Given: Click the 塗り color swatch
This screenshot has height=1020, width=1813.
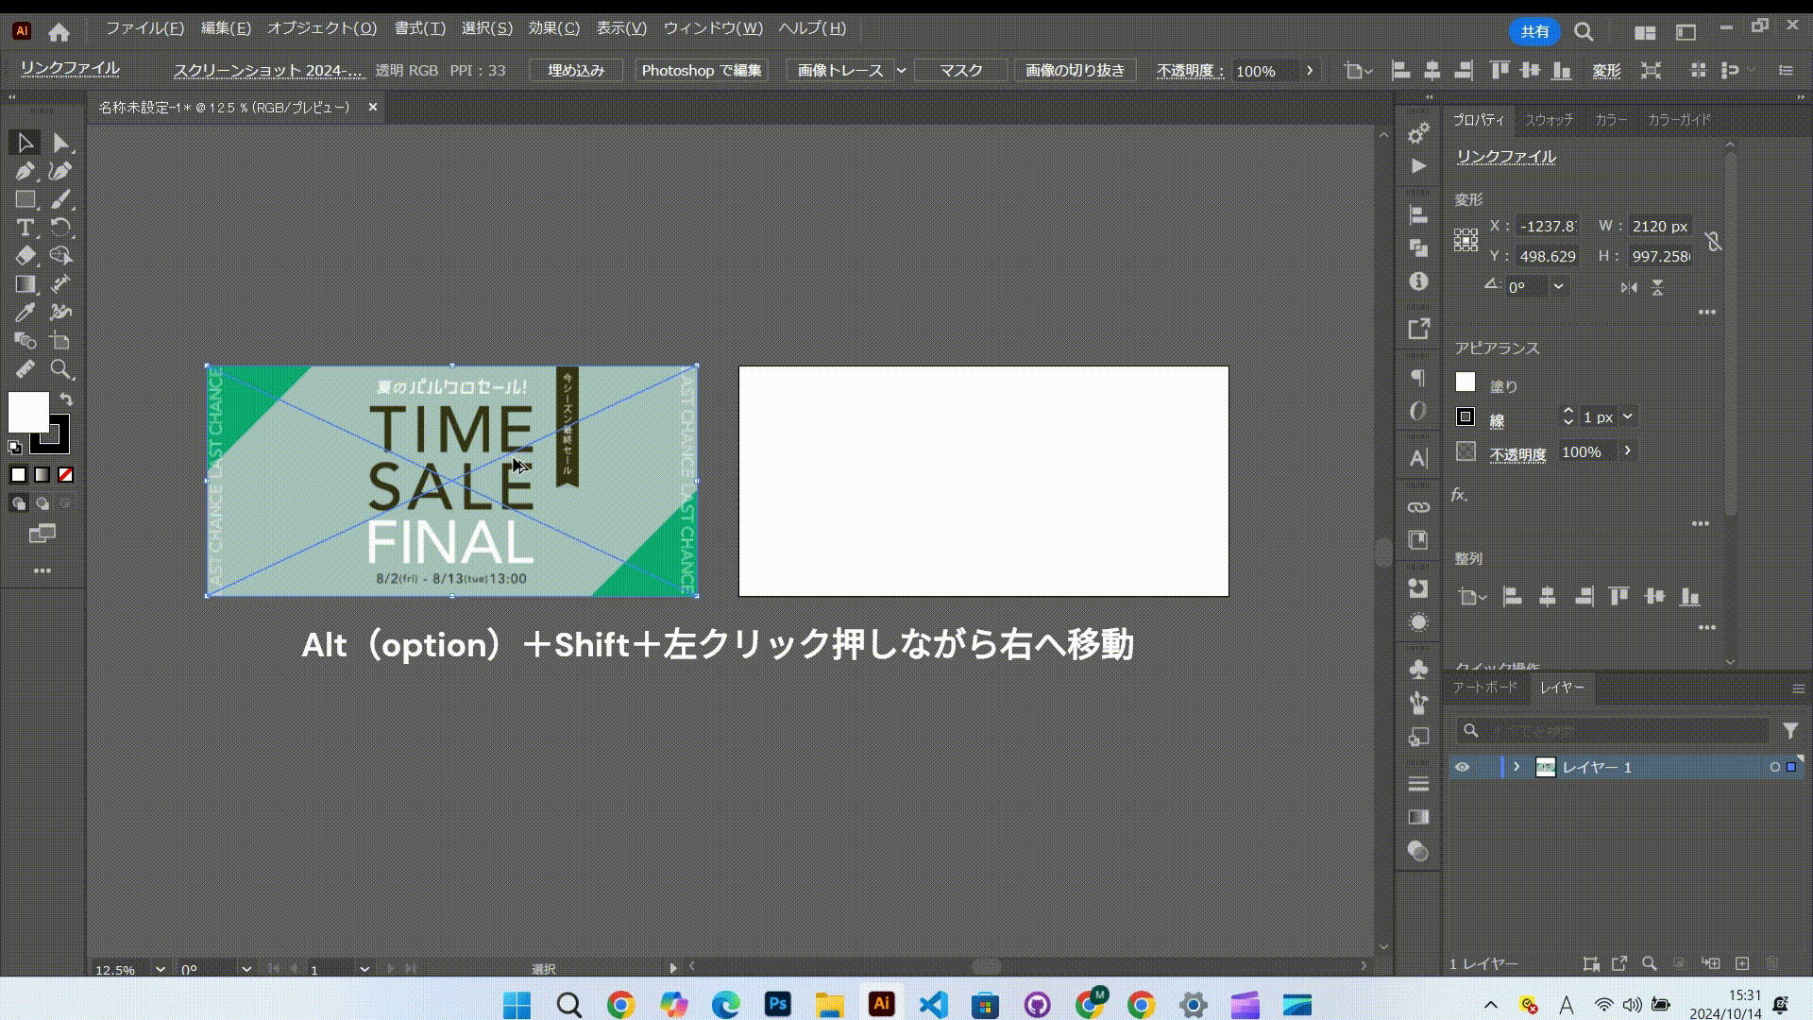Looking at the screenshot, I should point(1466,382).
